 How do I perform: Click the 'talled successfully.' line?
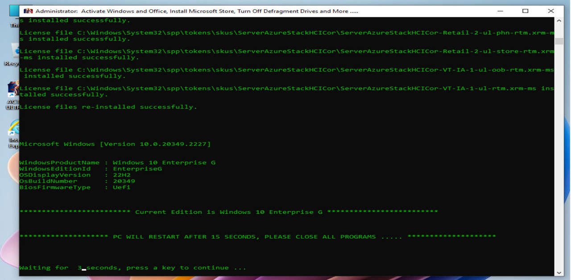64,94
